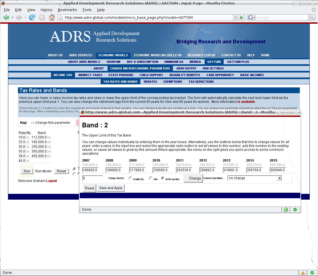This screenshot has height=276, width=318.
Task: Choose the Set to constant radio option
Action: [163, 178]
